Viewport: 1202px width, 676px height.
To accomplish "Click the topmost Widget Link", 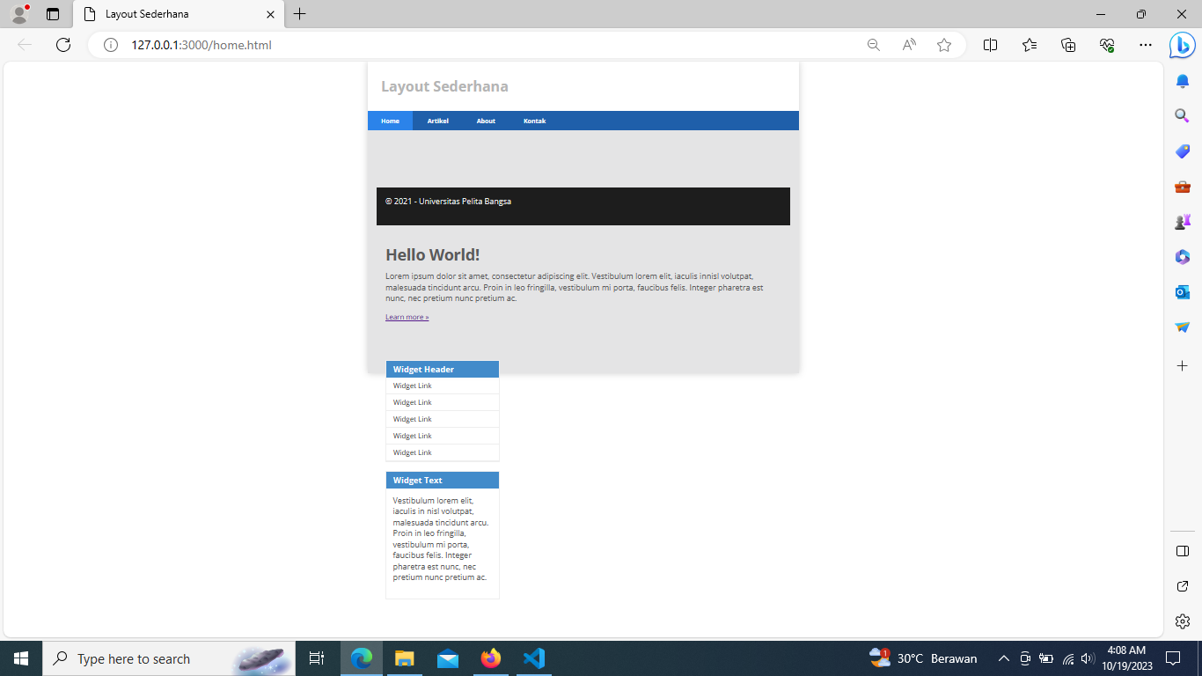I will (x=412, y=386).
